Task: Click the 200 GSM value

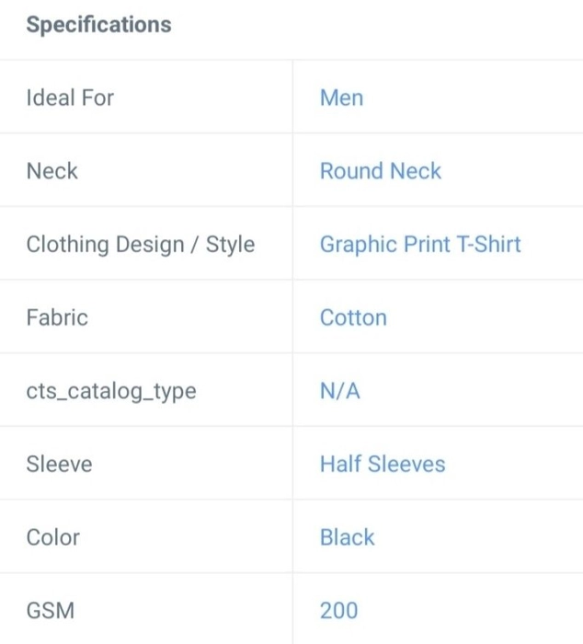Action: tap(338, 610)
